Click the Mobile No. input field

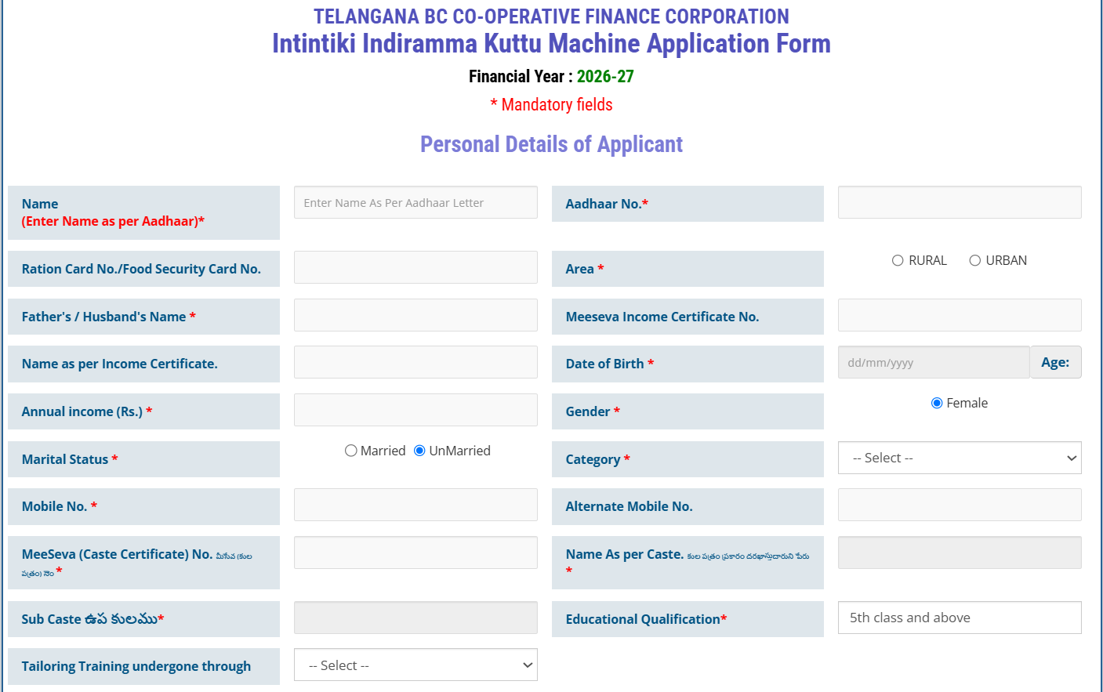[415, 505]
